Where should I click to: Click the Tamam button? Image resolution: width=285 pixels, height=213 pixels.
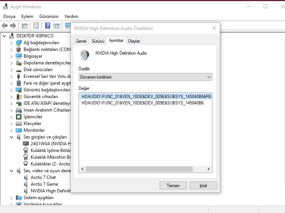click(173, 186)
